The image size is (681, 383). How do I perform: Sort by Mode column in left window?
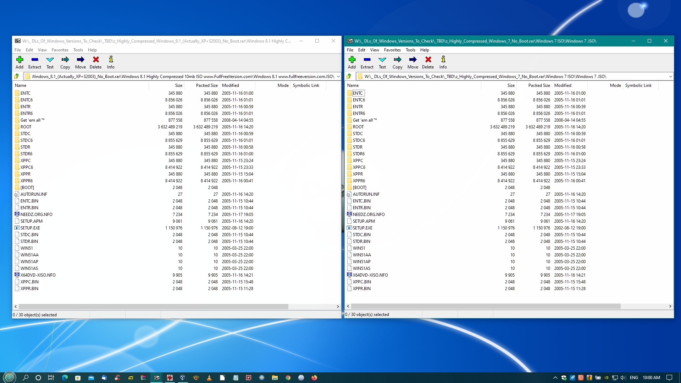pyautogui.click(x=273, y=85)
